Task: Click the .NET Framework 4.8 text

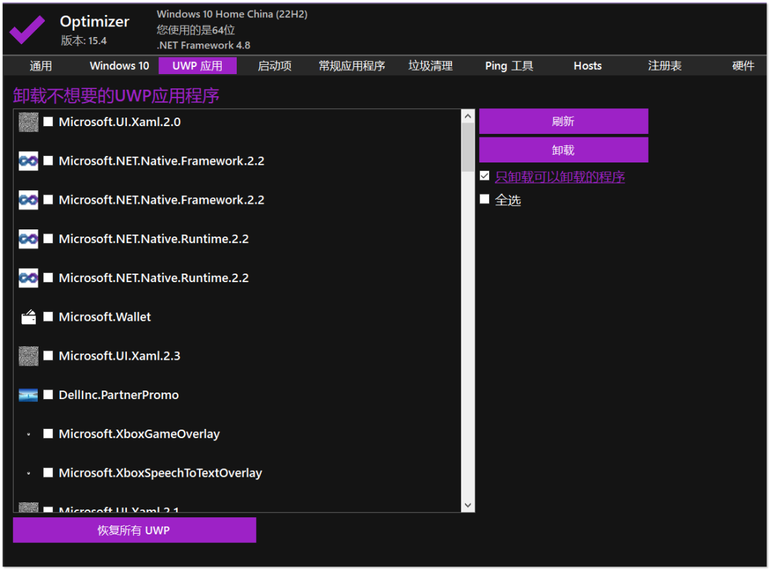Action: coord(203,45)
